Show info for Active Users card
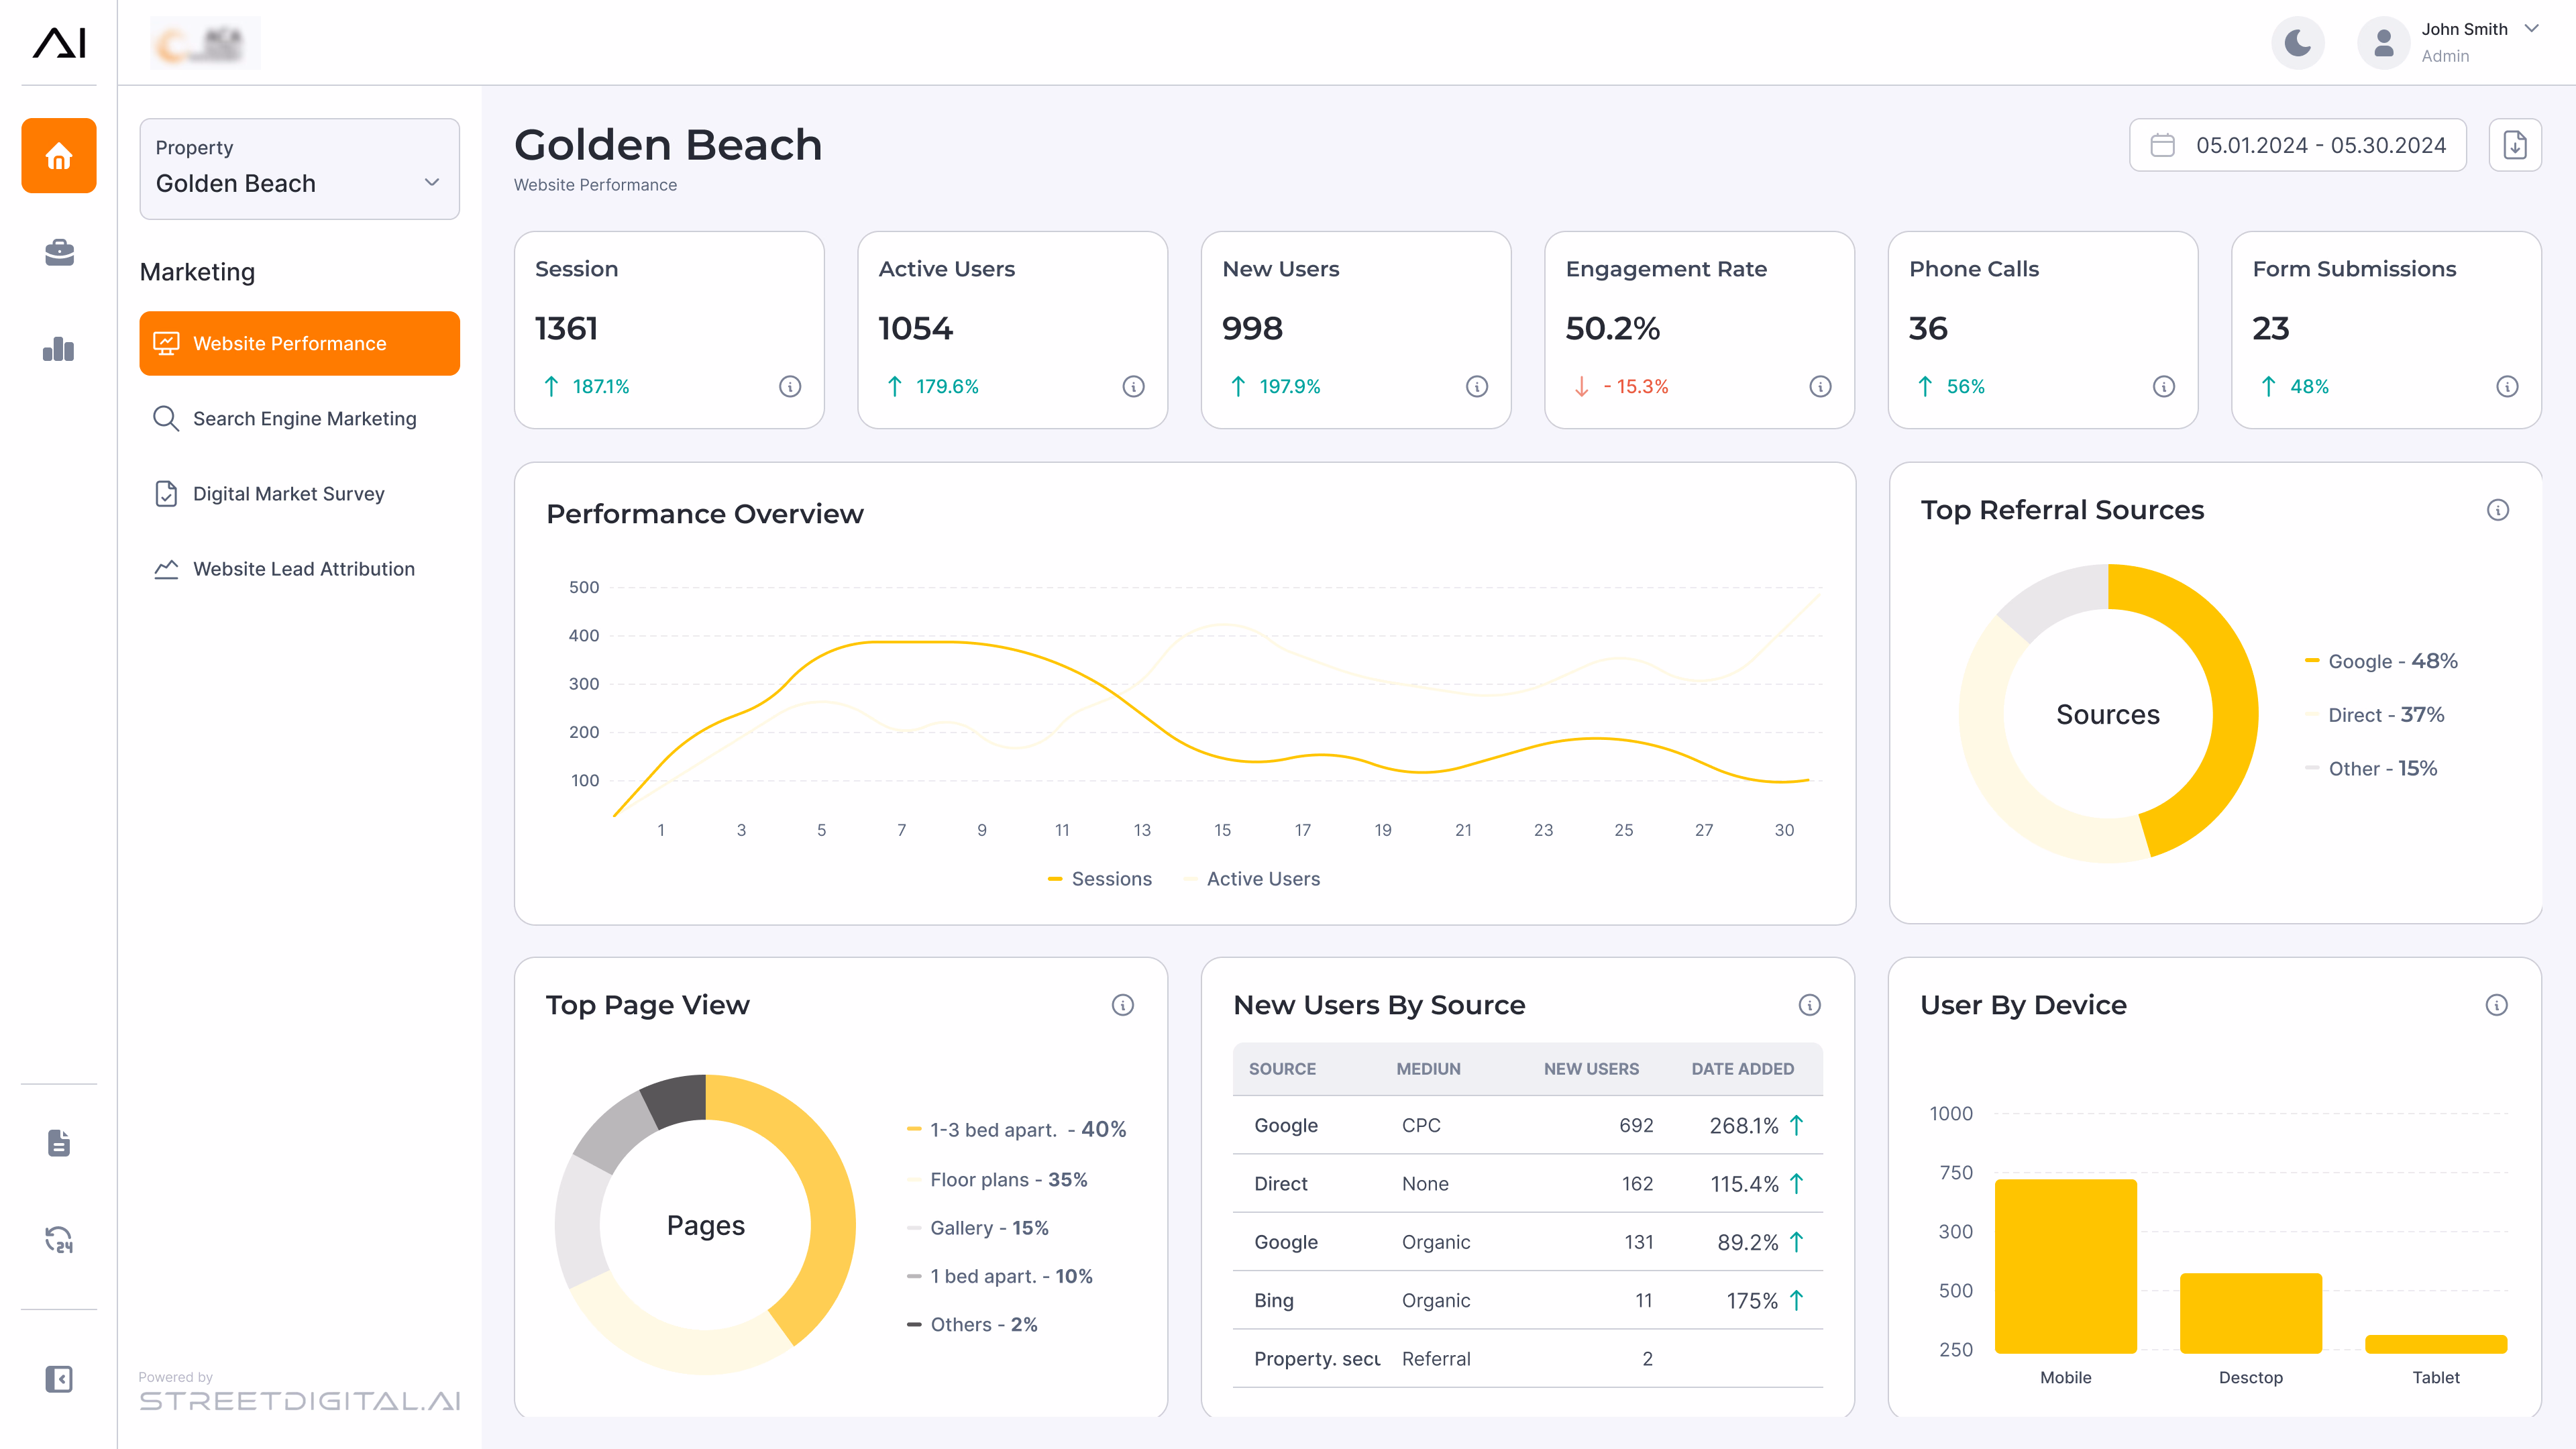This screenshot has height=1449, width=2576. [1133, 386]
